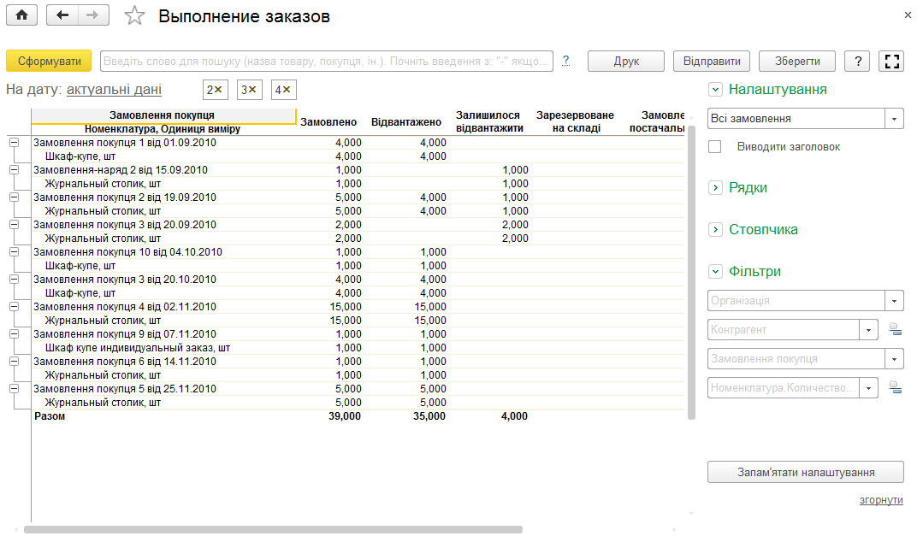Open the Організація dropdown arrow

894,301
